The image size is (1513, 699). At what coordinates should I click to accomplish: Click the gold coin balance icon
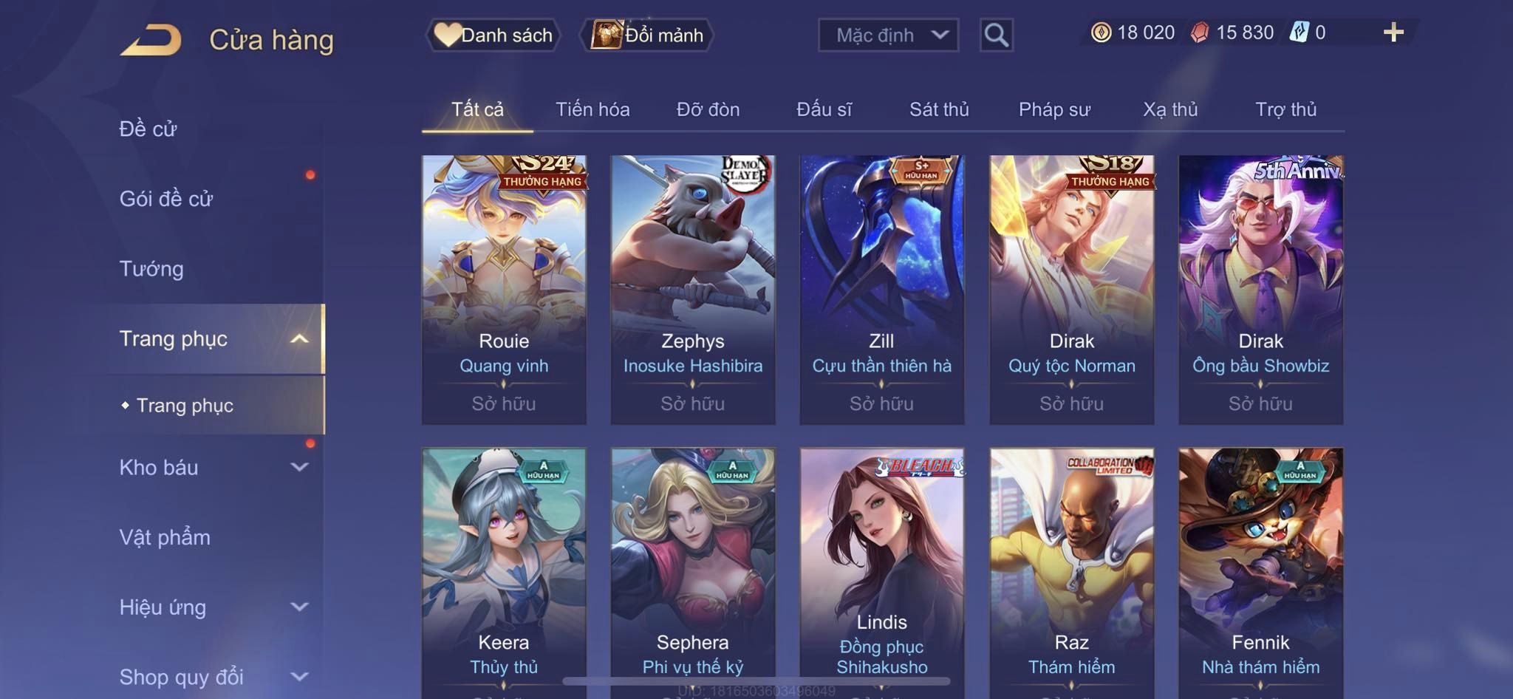[x=1101, y=33]
